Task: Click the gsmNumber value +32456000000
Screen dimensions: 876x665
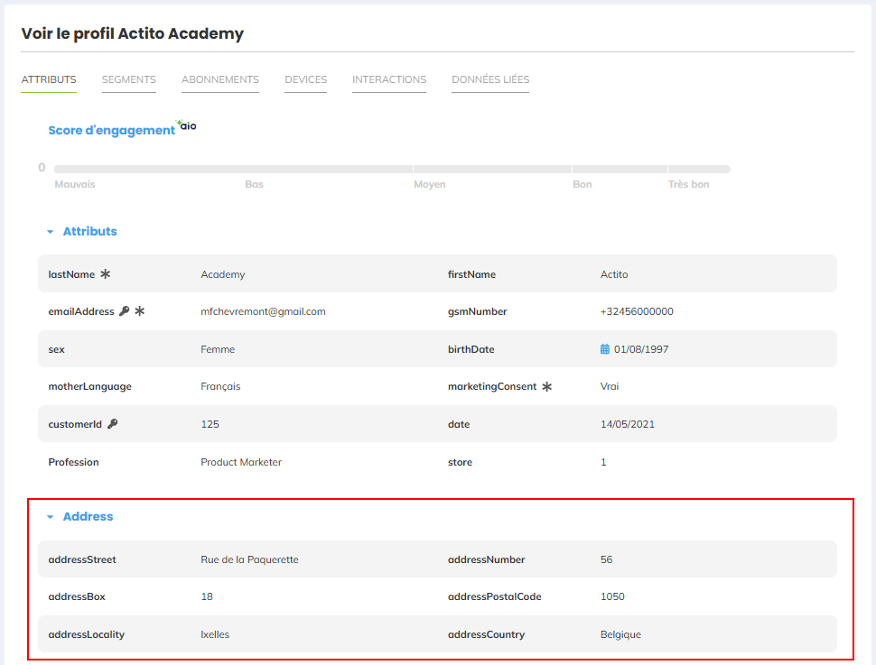Action: [637, 311]
